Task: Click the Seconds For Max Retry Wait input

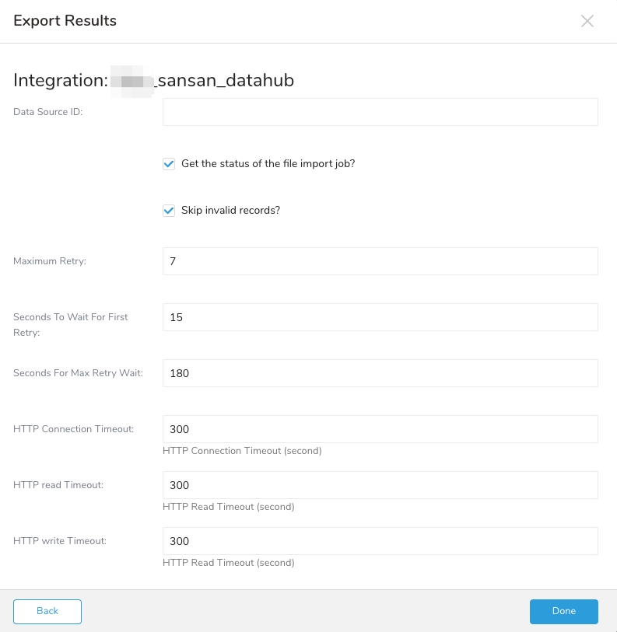Action: [380, 373]
